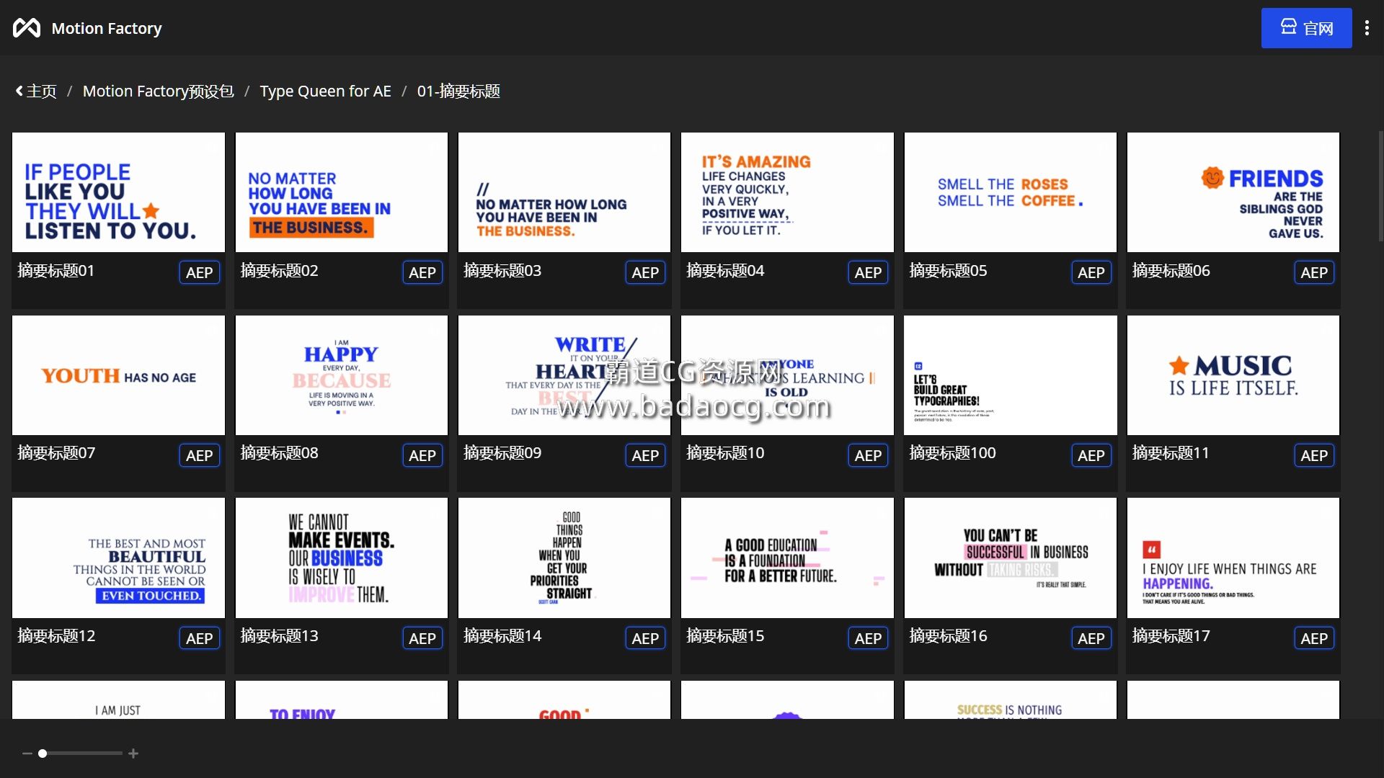Click the 摘要标题01 label text
Screen dimensions: 1384x778
pyautogui.click(x=56, y=271)
